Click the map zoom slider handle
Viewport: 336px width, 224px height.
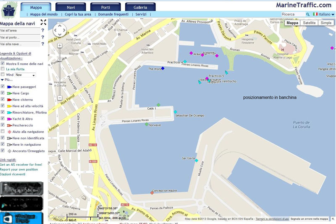coord(60,60)
